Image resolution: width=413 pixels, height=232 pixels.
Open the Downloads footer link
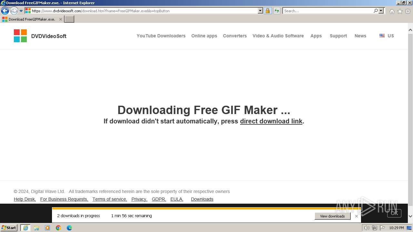(202, 199)
